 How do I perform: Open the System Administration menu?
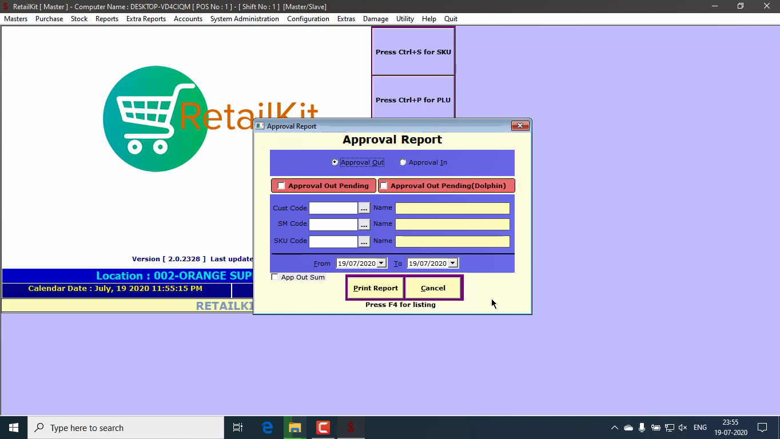(245, 19)
